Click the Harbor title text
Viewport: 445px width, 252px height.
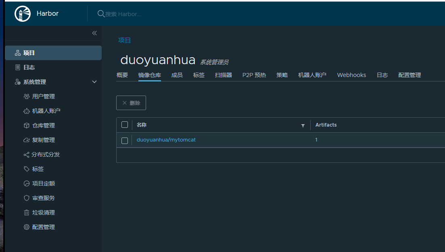47,13
